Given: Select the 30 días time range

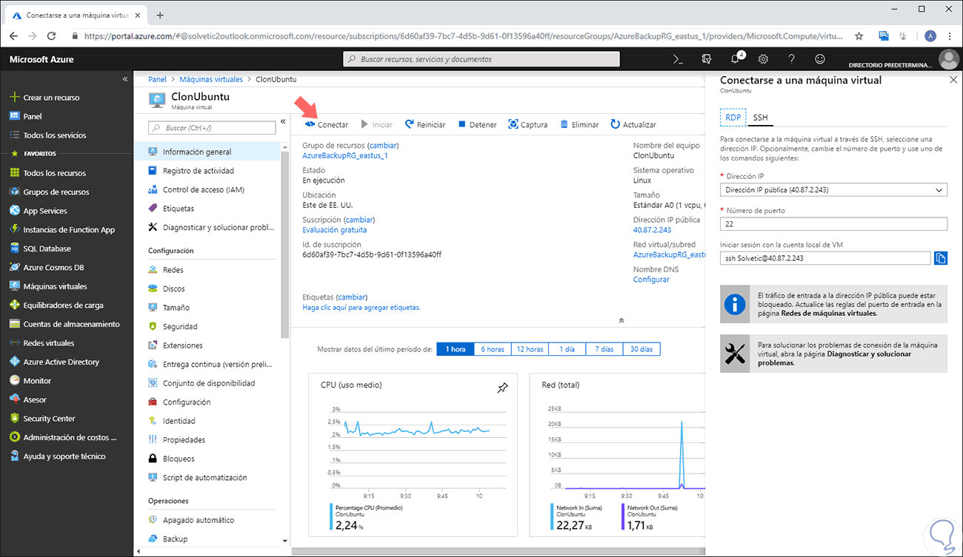Looking at the screenshot, I should [642, 349].
